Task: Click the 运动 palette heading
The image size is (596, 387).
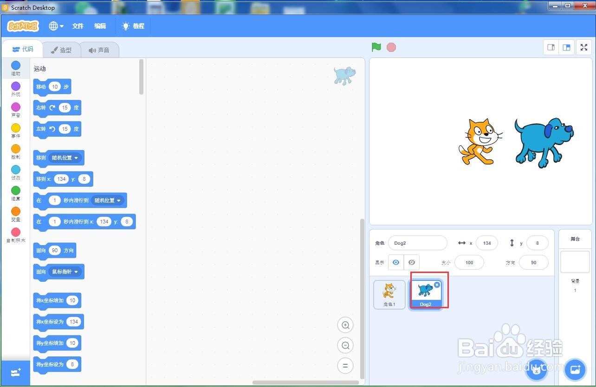Action: point(40,69)
